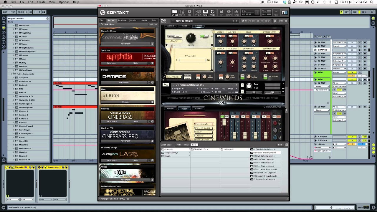Click the MIDI map mode switch in Ableton
The image size is (377, 212).
pos(355,12)
